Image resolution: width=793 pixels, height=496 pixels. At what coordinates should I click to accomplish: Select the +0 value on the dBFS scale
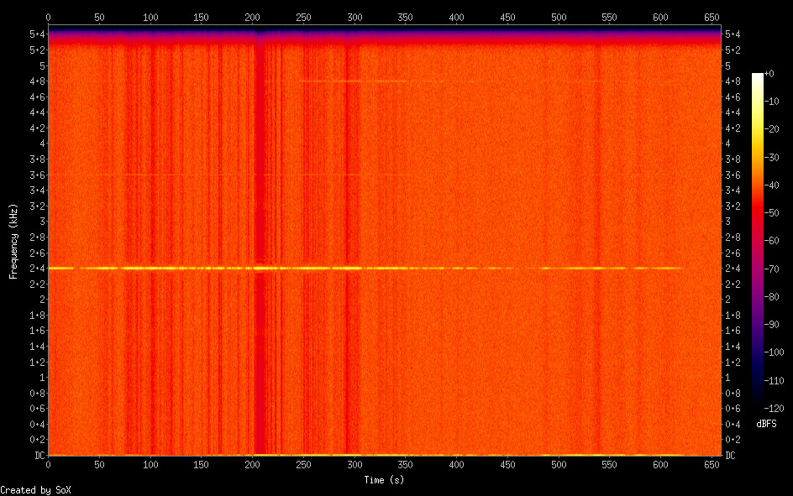(765, 75)
